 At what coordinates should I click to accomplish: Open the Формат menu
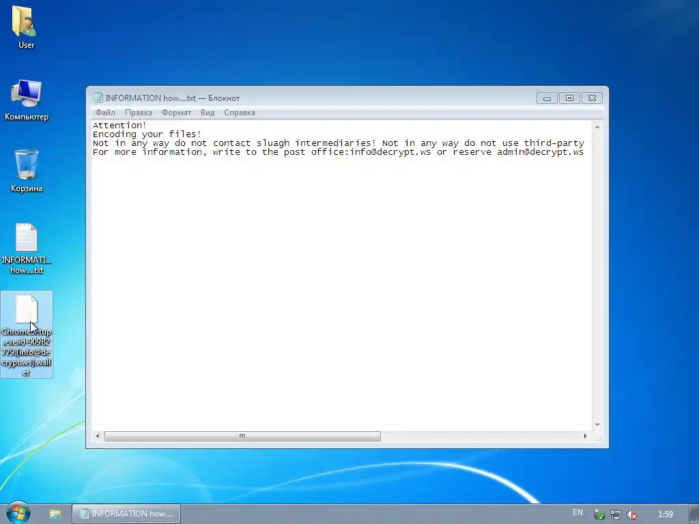click(x=176, y=113)
